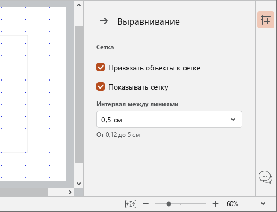The height and width of the screenshot is (212, 277).
Task: Click the 60% zoom level value
Action: tap(232, 204)
